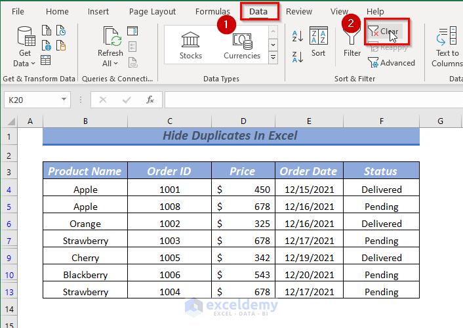Select column D header

click(243, 121)
